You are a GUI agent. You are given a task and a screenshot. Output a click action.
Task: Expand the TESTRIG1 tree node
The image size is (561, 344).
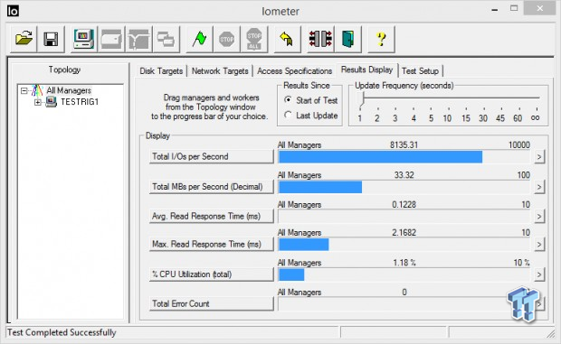pyautogui.click(x=38, y=102)
